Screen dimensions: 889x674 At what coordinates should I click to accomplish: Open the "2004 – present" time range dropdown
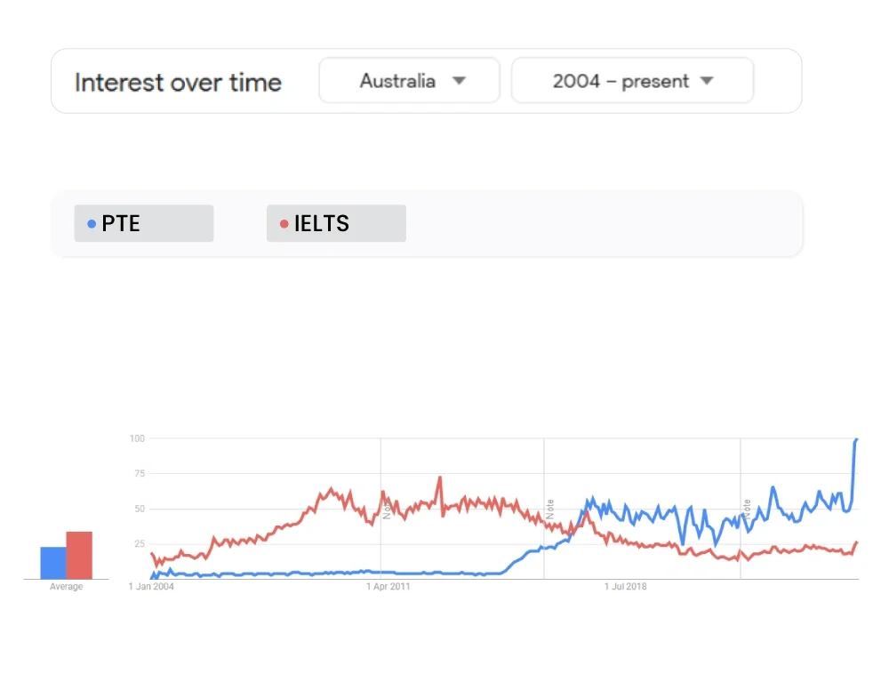tap(632, 80)
